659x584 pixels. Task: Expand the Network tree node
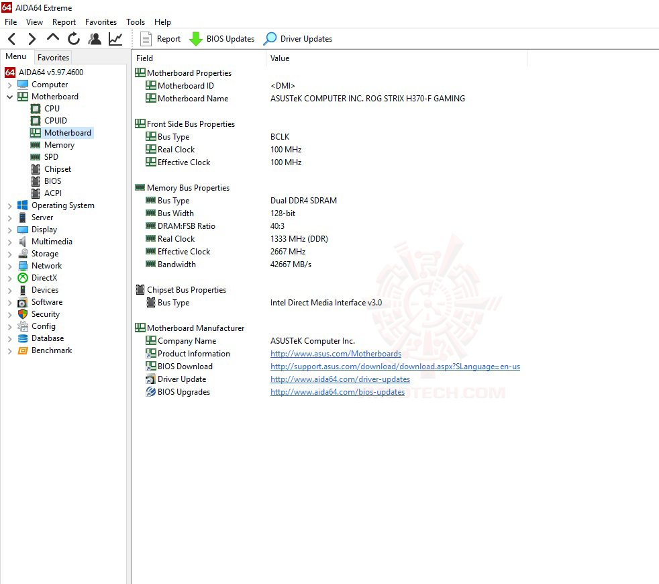tap(9, 266)
